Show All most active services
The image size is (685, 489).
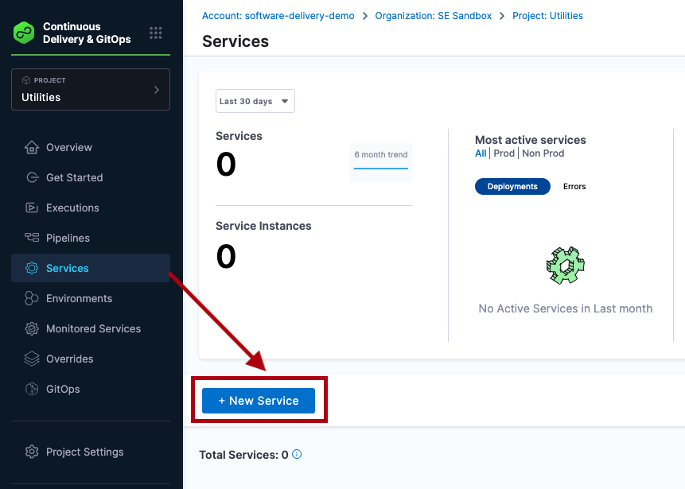[x=481, y=153]
